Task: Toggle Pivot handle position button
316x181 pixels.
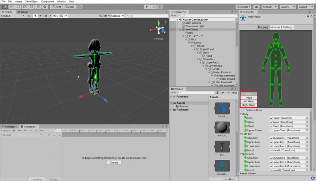Action: (x=56, y=7)
